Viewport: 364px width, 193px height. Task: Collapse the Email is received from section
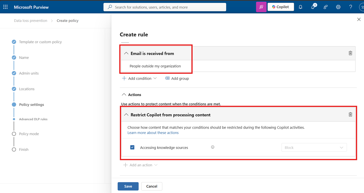126,53
